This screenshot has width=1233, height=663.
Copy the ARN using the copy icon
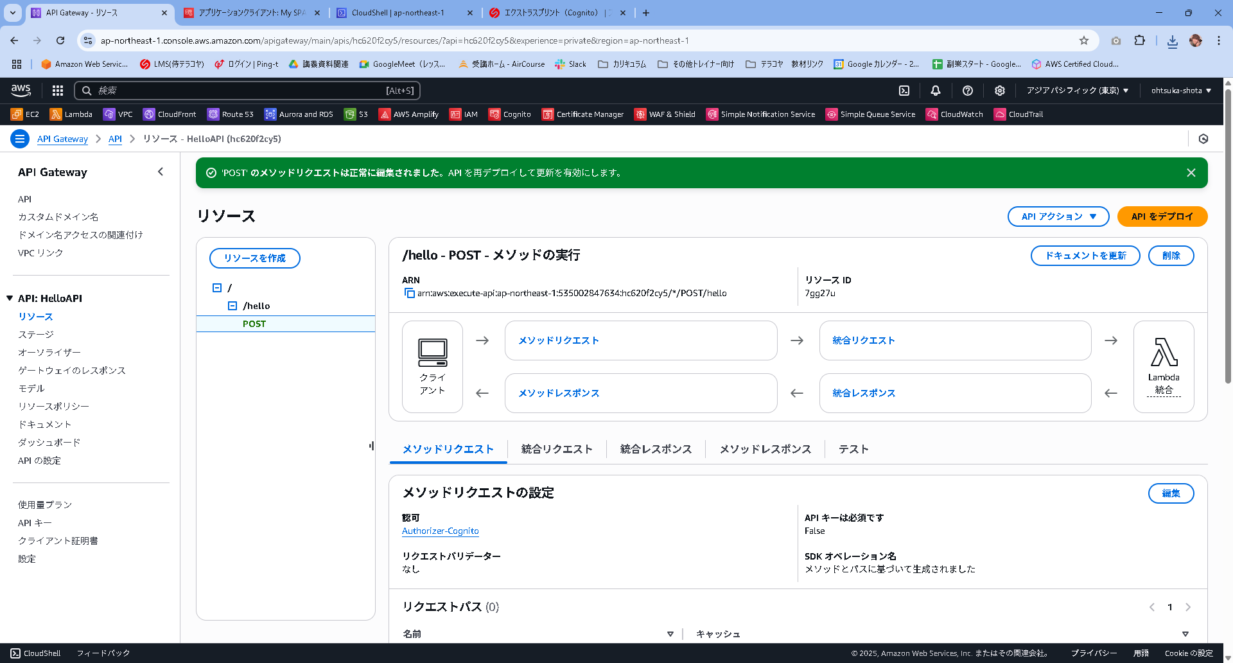pyautogui.click(x=408, y=293)
